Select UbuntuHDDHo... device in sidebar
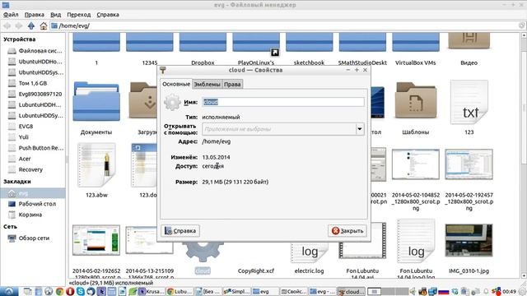Screen dimensions: 527x296 click(35, 62)
